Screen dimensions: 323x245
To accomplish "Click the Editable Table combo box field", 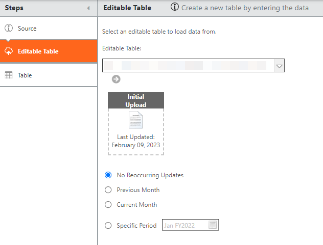I will click(x=193, y=66).
